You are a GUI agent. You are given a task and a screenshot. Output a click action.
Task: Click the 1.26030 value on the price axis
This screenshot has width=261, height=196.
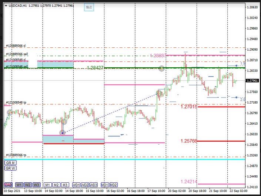pyautogui.click(x=252, y=134)
